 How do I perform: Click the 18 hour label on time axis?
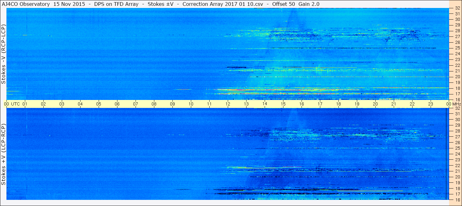coord(338,104)
